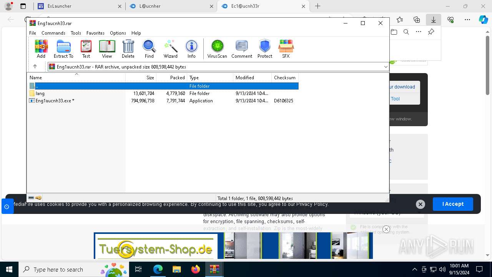Screen dimensions: 492x277
Task: Click the drive icon in status bar
Action: coord(31,198)
